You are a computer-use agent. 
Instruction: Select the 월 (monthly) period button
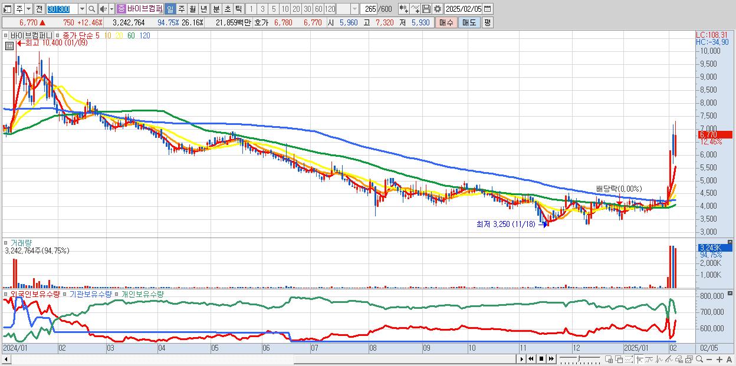(192, 9)
